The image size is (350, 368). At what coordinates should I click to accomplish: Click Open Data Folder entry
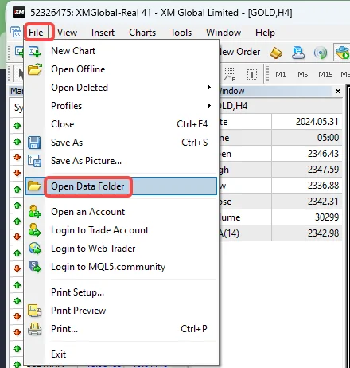tap(121, 186)
